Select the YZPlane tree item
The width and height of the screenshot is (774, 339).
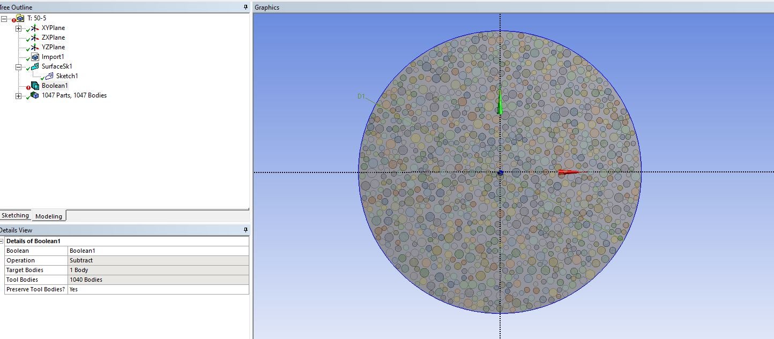click(53, 47)
